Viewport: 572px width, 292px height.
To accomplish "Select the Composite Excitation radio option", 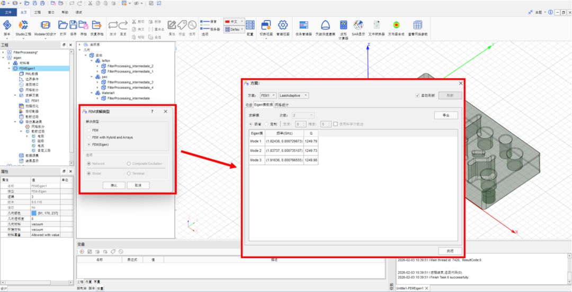I will coord(129,163).
